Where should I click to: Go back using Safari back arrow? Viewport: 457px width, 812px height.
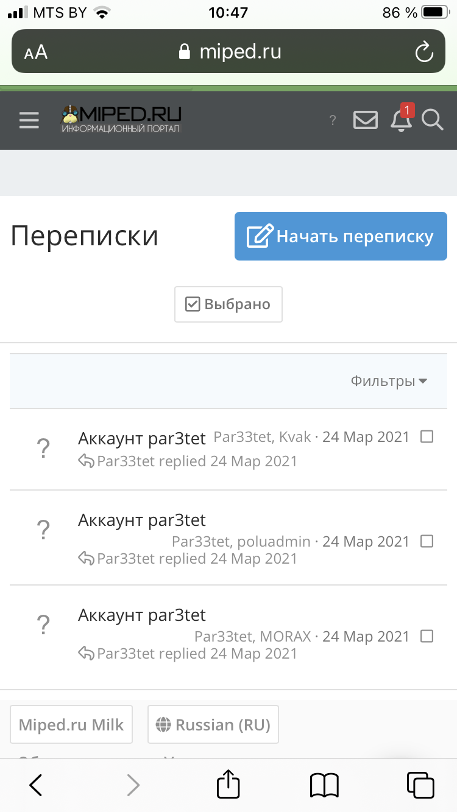pyautogui.click(x=36, y=785)
